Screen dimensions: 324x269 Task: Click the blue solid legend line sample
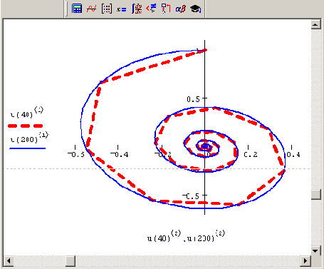(28, 148)
